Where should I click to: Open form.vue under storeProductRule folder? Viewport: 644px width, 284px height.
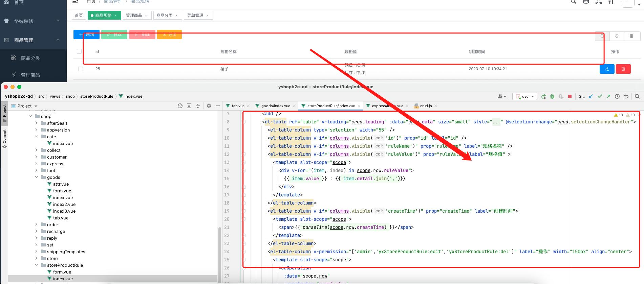click(x=62, y=272)
